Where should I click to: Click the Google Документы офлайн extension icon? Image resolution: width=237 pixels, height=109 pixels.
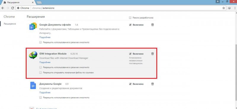point(33,26)
